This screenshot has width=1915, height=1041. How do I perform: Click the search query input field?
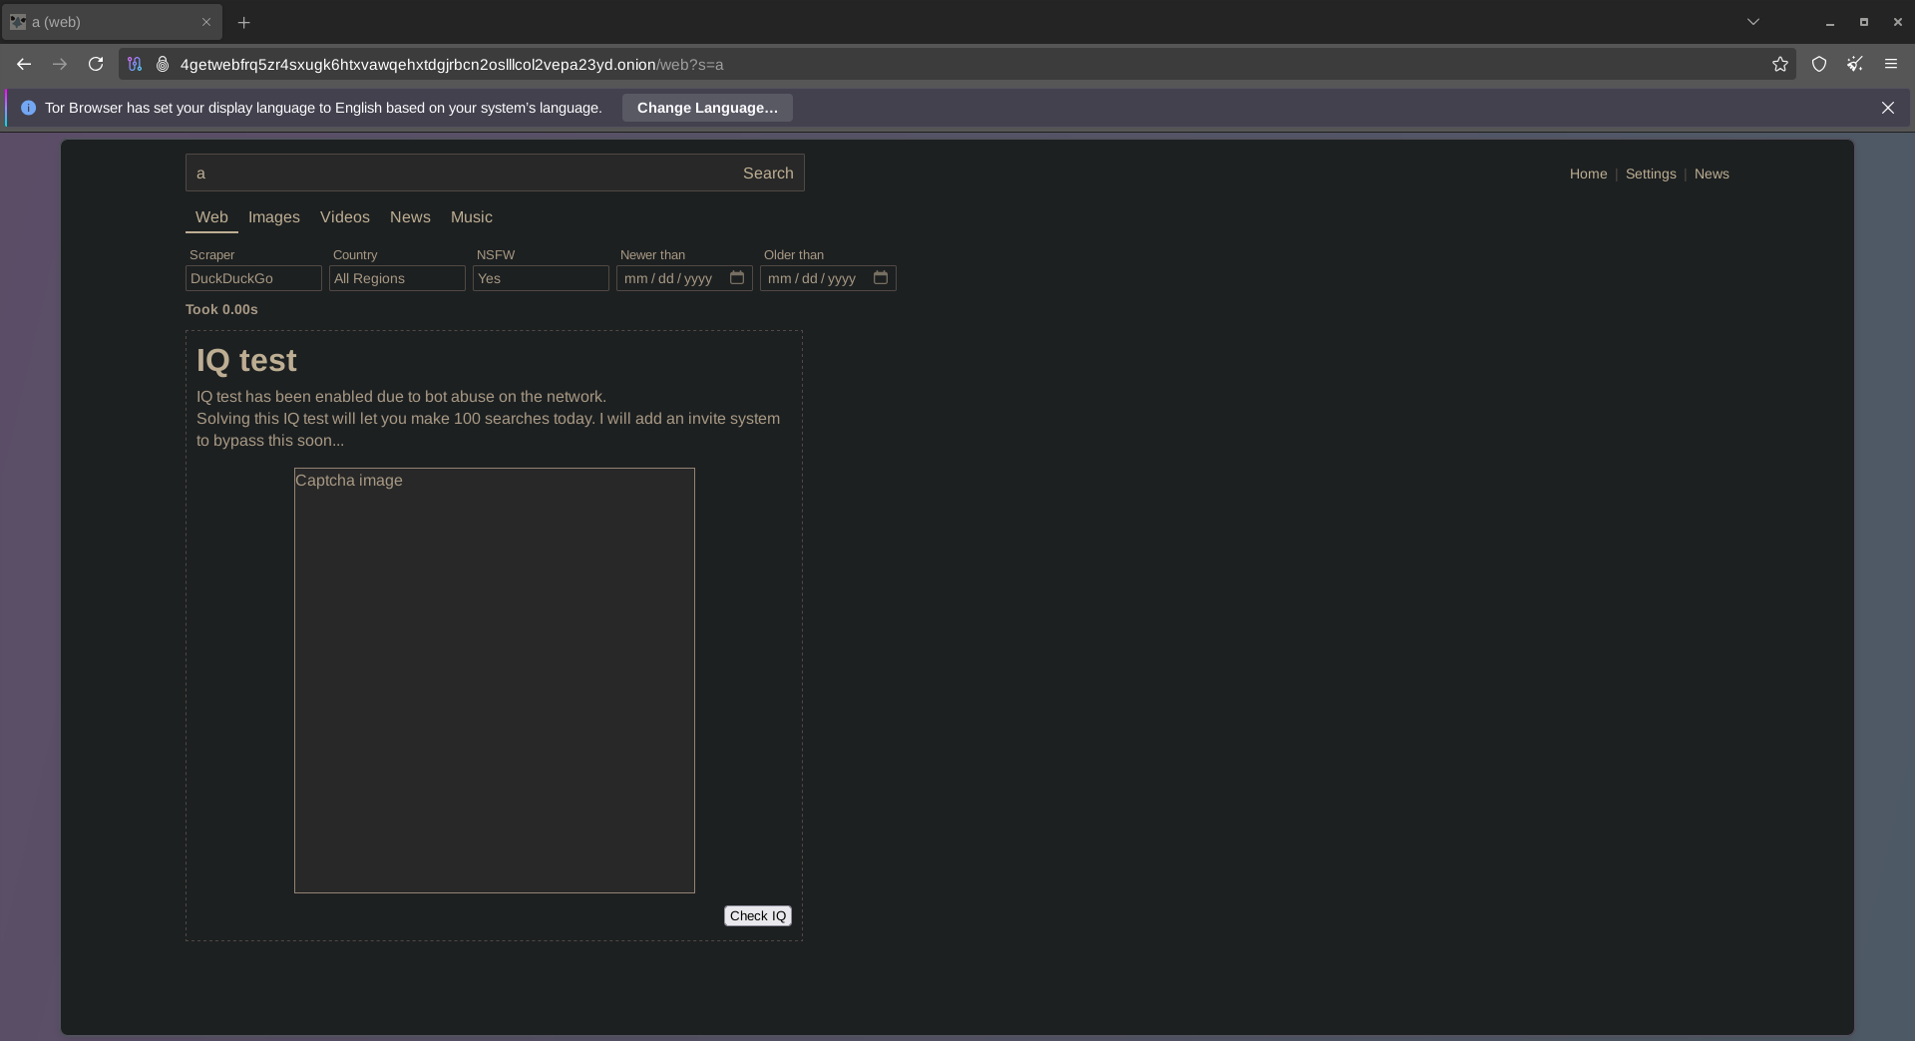click(x=459, y=173)
